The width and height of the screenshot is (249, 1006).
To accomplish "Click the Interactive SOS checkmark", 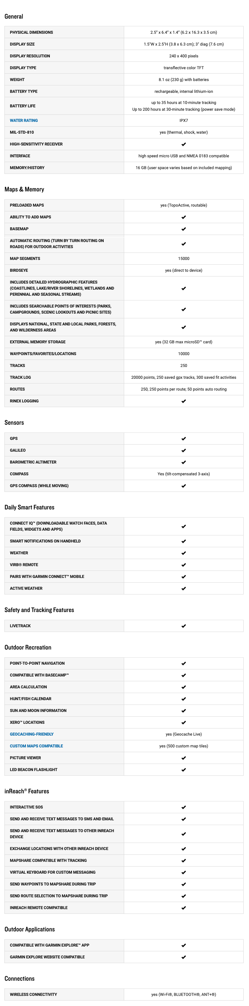I will [x=184, y=807].
